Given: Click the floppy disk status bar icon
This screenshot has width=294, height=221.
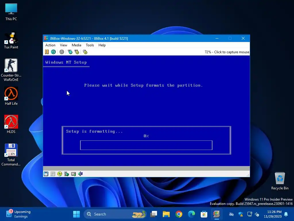Looking at the screenshot, I should pyautogui.click(x=46, y=174).
